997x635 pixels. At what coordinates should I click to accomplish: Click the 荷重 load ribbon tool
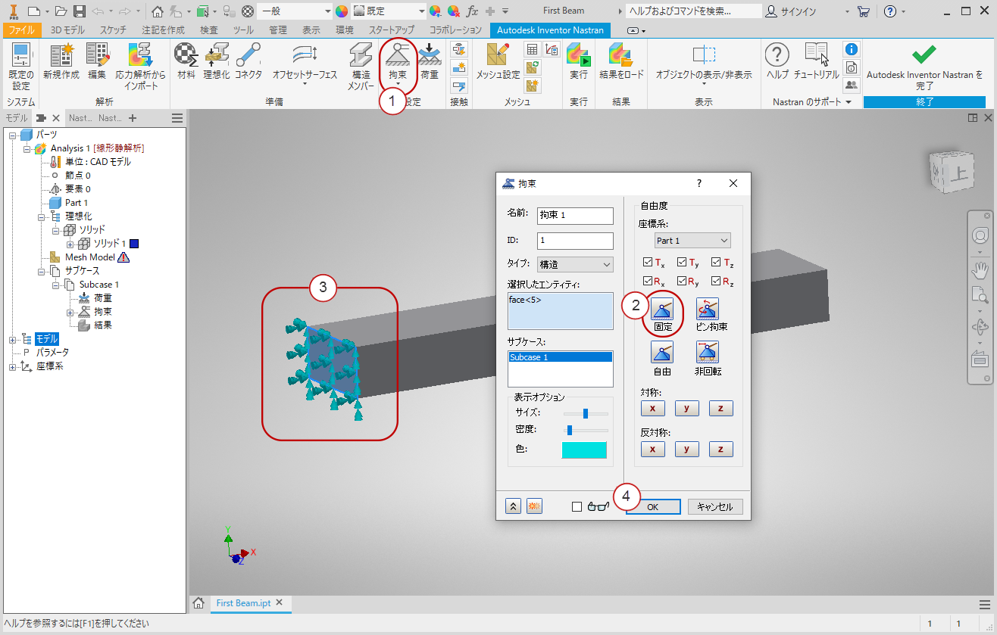(x=430, y=61)
